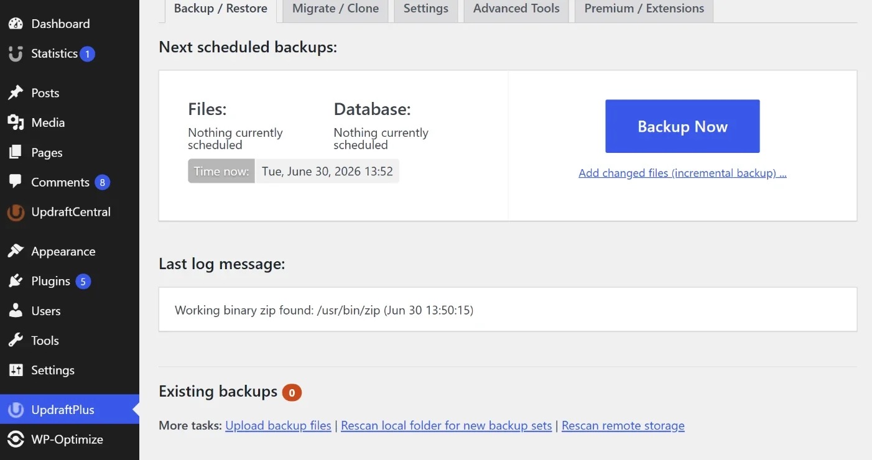Viewport: 872px width, 460px height.
Task: Click the Statistics notification badge showing 1
Action: point(87,54)
